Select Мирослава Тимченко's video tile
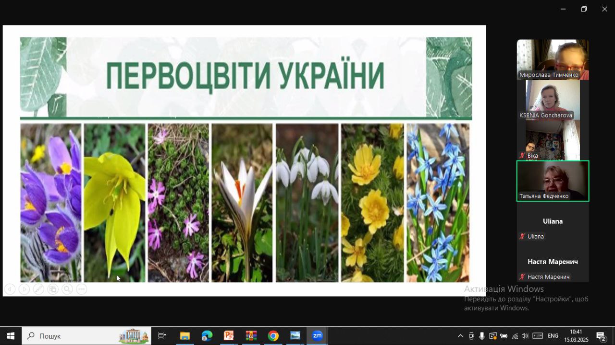615x345 pixels. (x=553, y=59)
